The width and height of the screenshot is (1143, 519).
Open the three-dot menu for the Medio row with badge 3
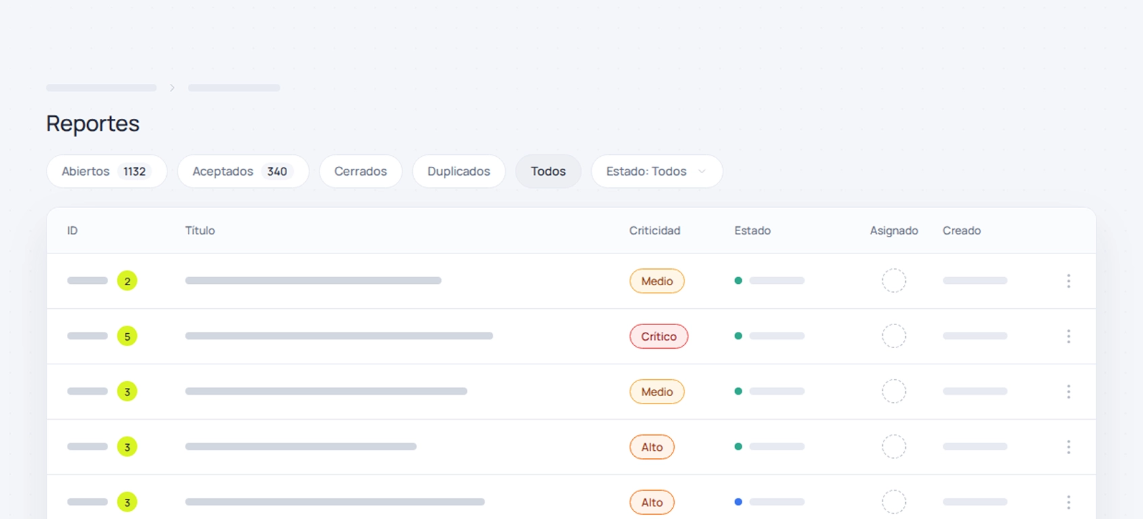coord(1068,391)
